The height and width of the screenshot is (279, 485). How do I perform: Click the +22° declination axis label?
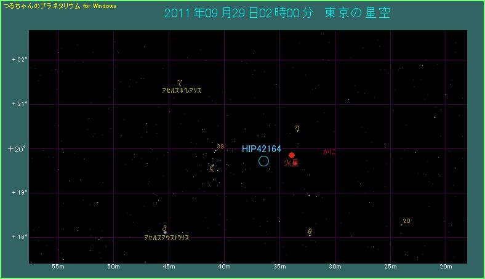20,60
